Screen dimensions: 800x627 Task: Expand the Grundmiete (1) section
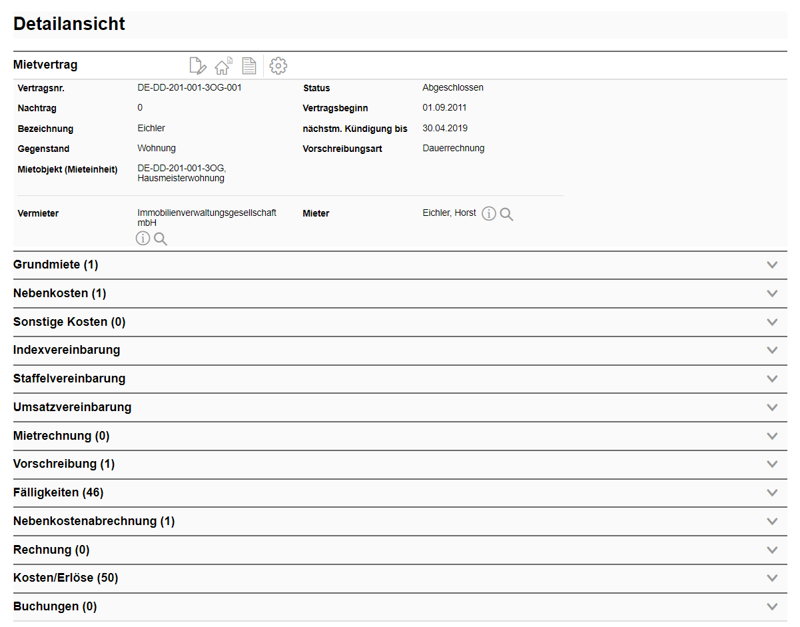click(772, 265)
